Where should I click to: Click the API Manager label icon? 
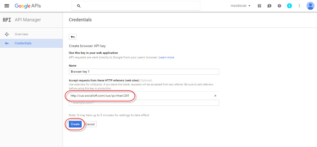7,20
